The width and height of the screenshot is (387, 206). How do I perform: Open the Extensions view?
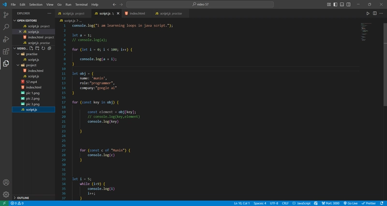point(6,51)
